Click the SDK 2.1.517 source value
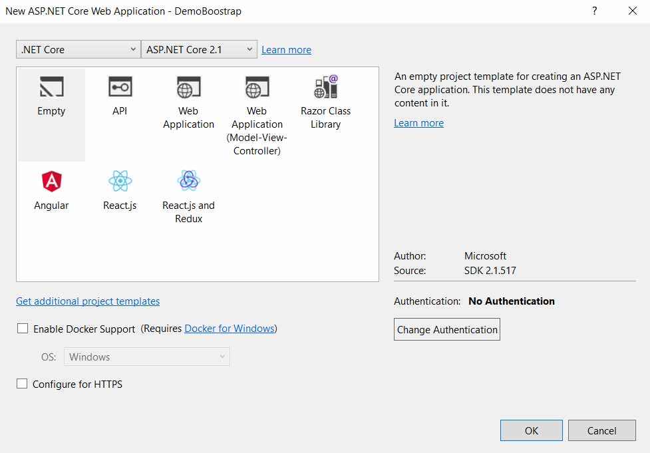 490,271
